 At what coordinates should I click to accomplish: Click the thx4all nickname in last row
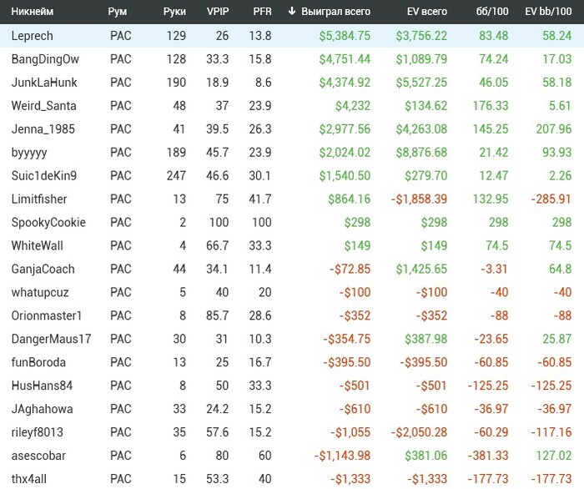click(29, 480)
